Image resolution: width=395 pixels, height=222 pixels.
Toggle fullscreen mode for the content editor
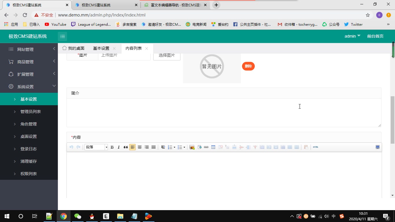click(x=377, y=147)
